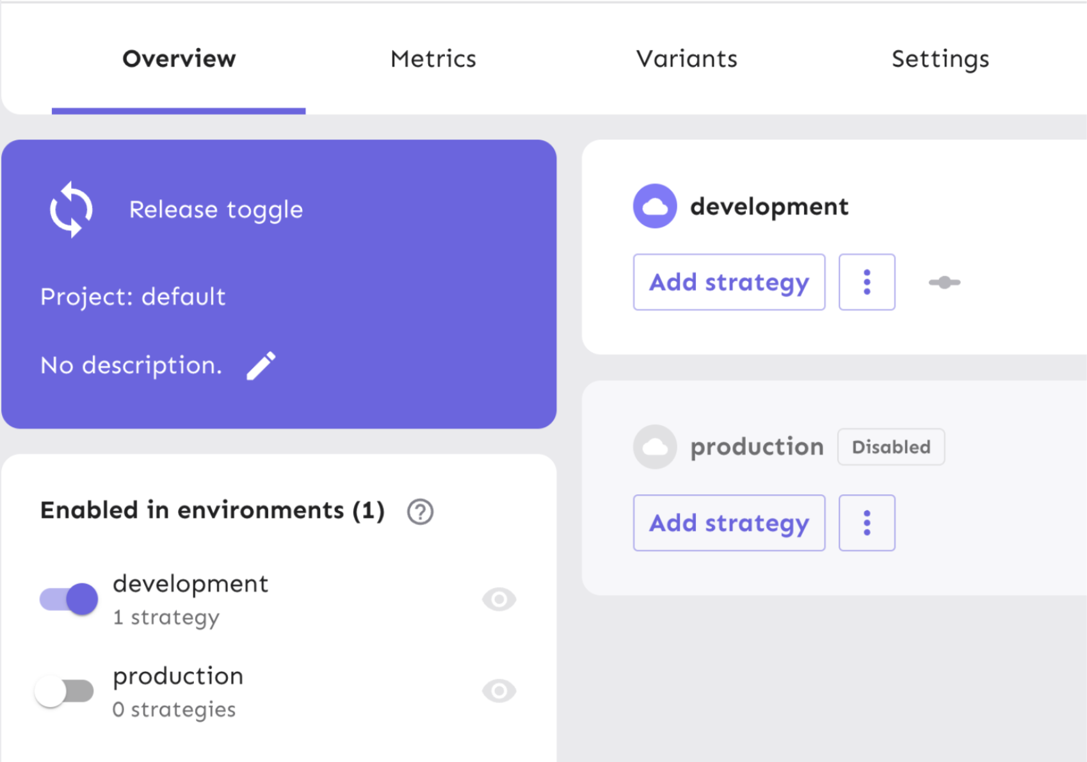Show details via the production eye icon
The width and height of the screenshot is (1087, 762).
(x=499, y=691)
